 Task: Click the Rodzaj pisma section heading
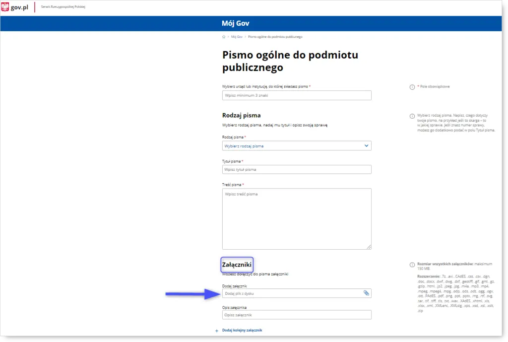click(x=242, y=115)
